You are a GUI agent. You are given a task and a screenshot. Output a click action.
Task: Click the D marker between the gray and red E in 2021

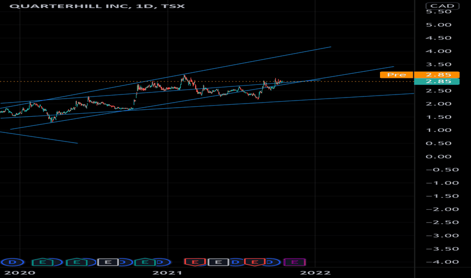[x=237, y=262]
